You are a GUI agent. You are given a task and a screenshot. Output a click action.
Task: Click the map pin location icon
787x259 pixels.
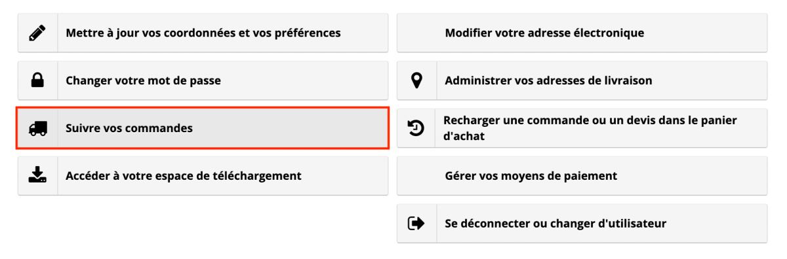[416, 80]
